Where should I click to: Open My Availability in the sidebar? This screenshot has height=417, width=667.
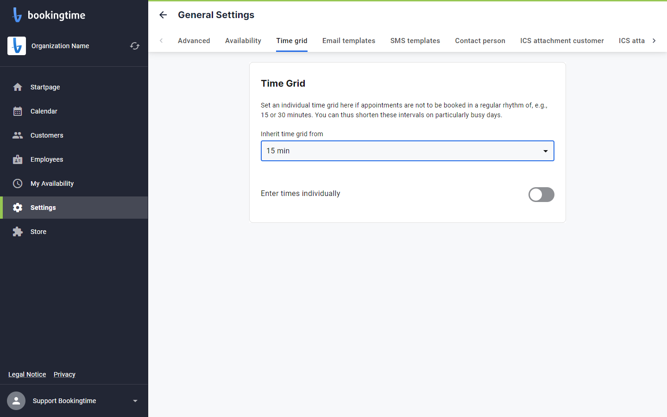coord(74,183)
